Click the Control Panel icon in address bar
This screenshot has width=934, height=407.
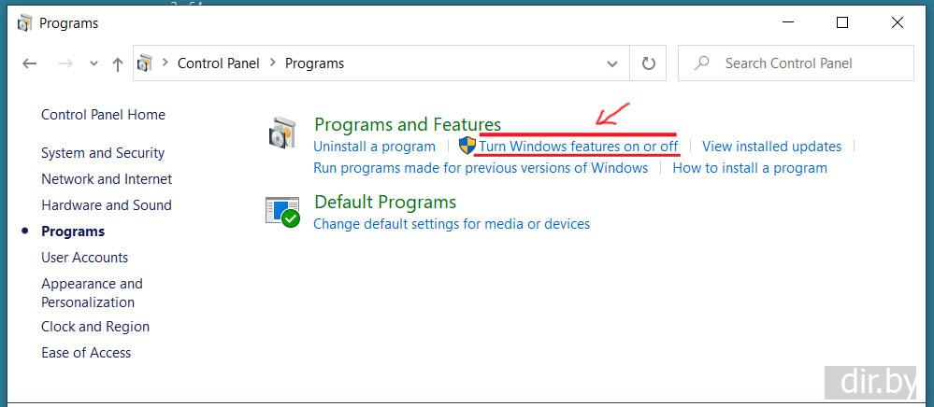point(145,63)
